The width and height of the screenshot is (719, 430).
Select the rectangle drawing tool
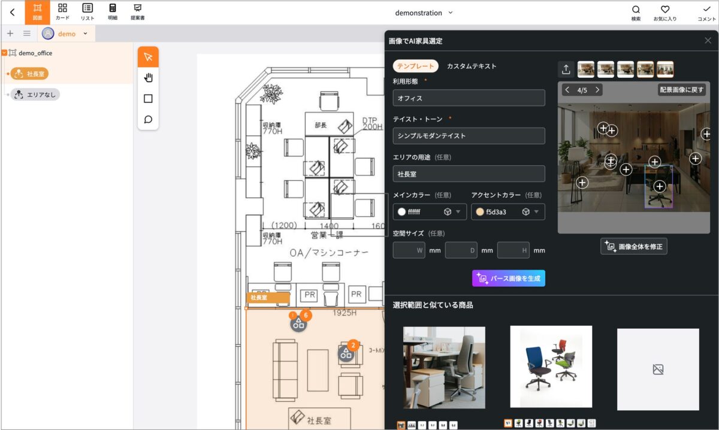[x=147, y=98]
